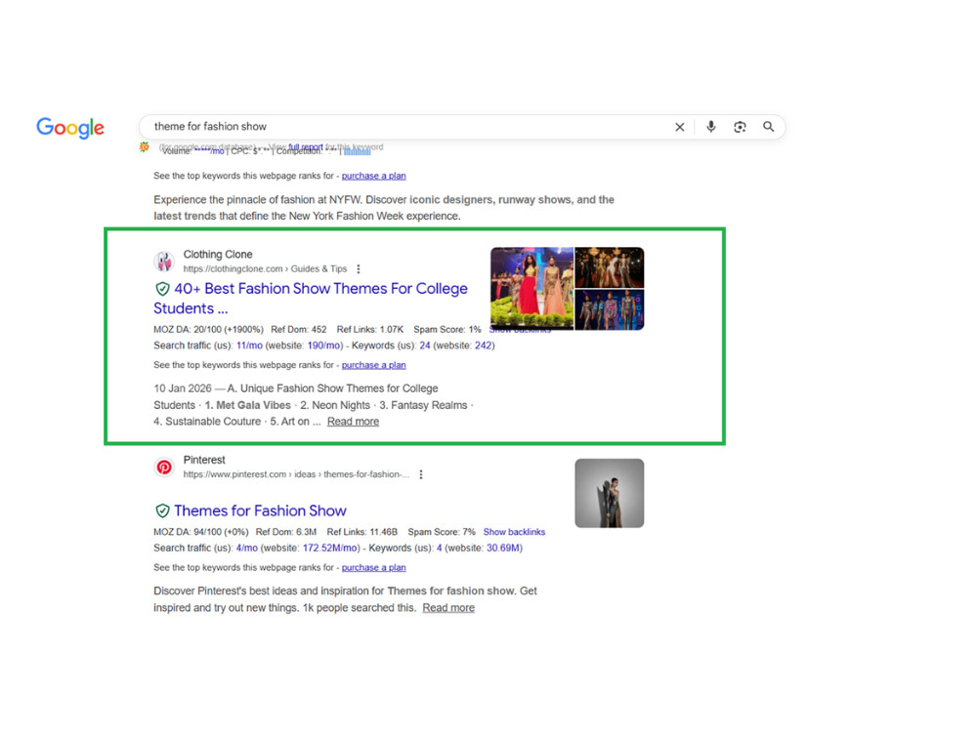This screenshot has height=732, width=977.
Task: Start voice search with microphone icon
Action: pyautogui.click(x=711, y=127)
